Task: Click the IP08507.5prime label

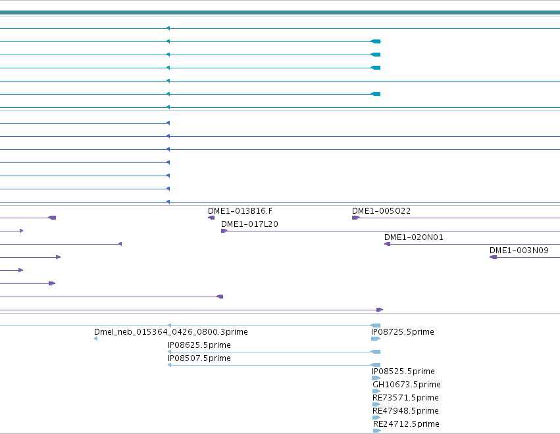Action: pyautogui.click(x=199, y=358)
